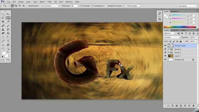The image size is (199, 112).
Task: Toggle the layer filter switch
Action: pos(197,33)
